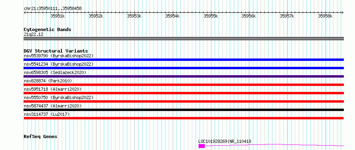Click the 21q22.12 band label
Image resolution: width=355 pixels, height=150 pixels.
pyautogui.click(x=34, y=35)
